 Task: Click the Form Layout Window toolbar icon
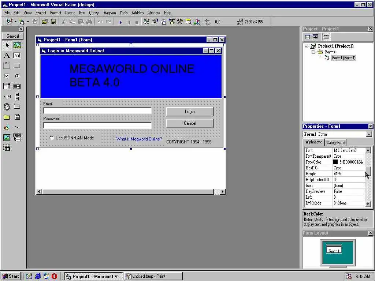coord(163,22)
